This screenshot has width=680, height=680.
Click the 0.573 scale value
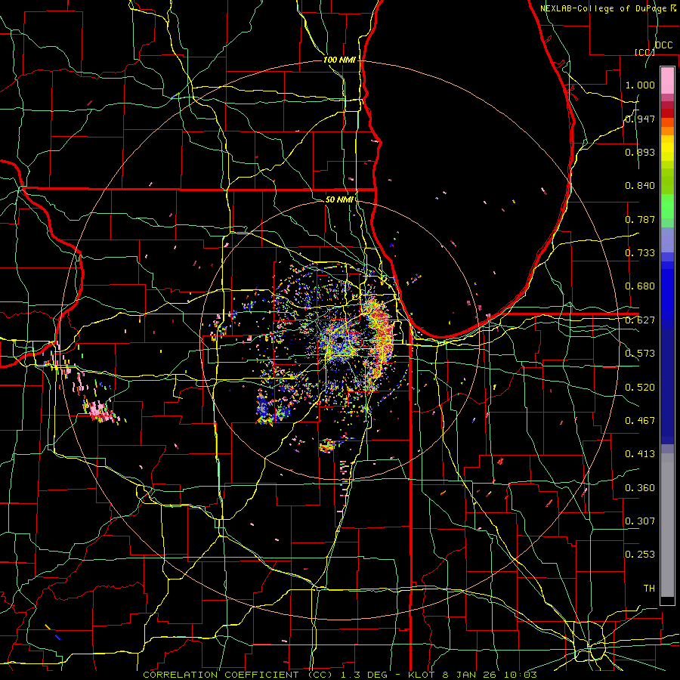(x=640, y=354)
